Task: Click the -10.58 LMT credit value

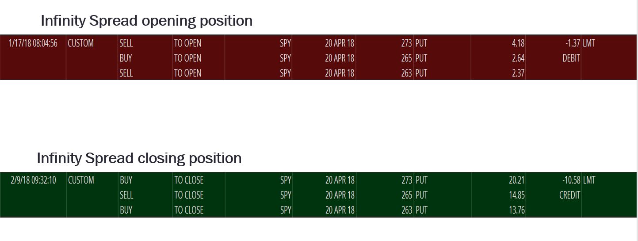Action: click(x=579, y=180)
